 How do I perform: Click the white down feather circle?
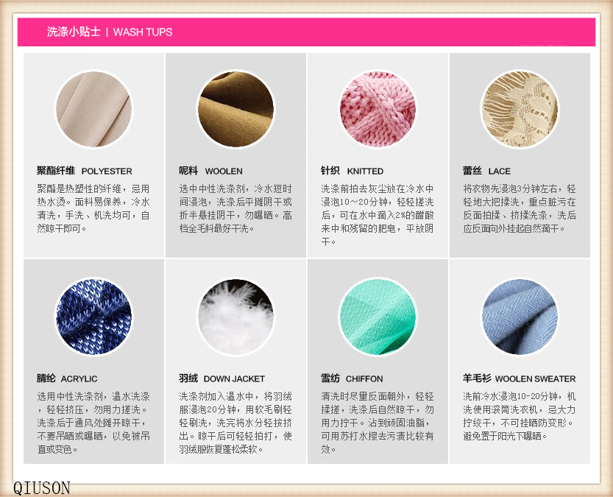235,317
